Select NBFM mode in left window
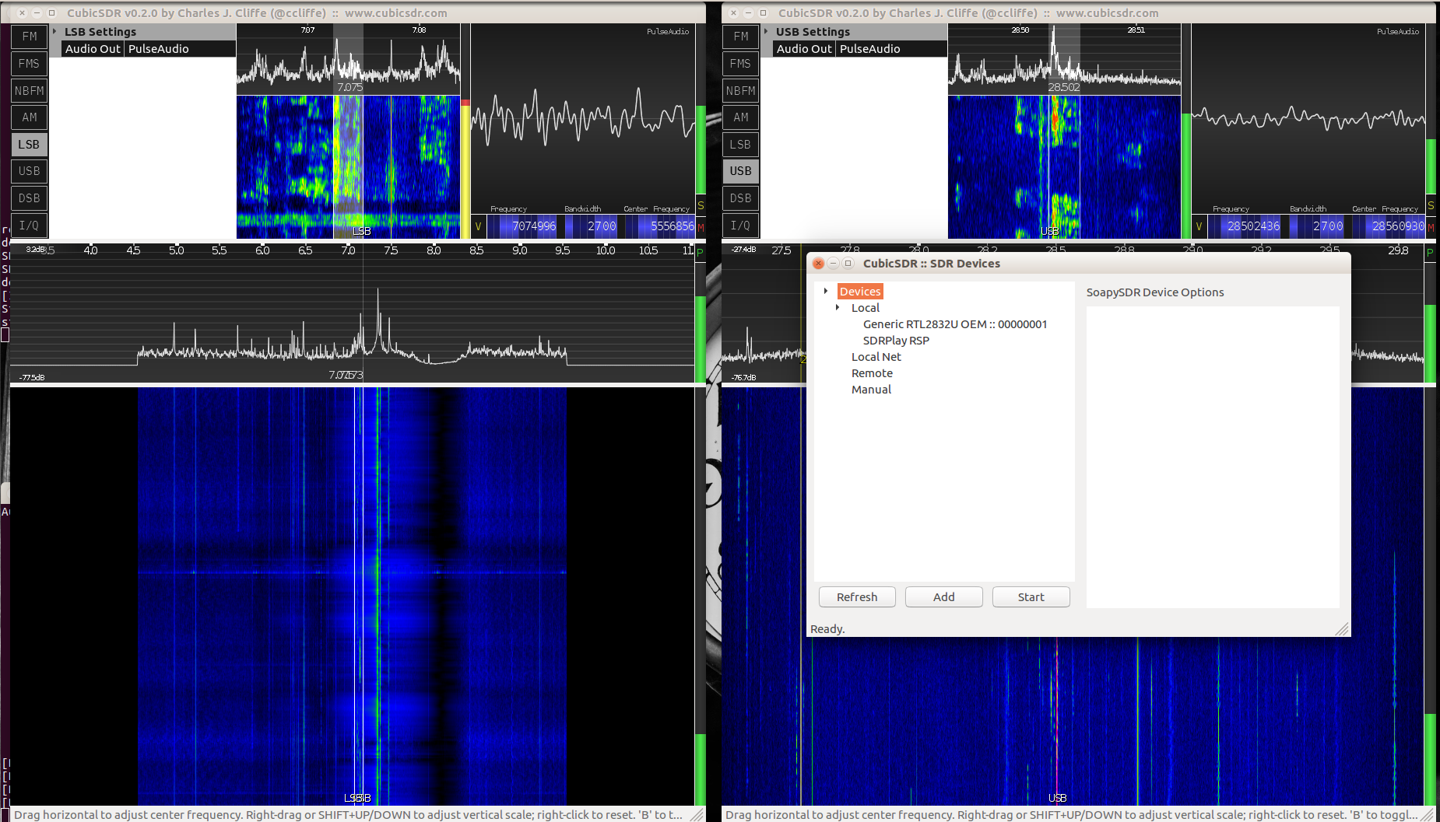The width and height of the screenshot is (1440, 822). pos(30,91)
